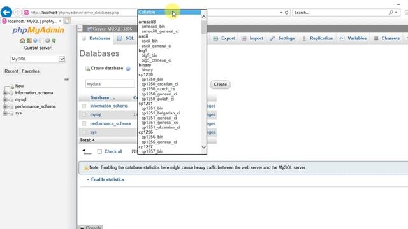Click the browser forward arrow button

pos(17,12)
